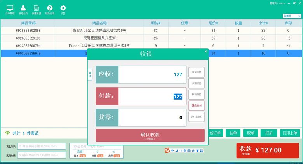Click stock value -2 in 八宝粥 row
Image resolution: width=303 pixels, height=164 pixels.
288,38
